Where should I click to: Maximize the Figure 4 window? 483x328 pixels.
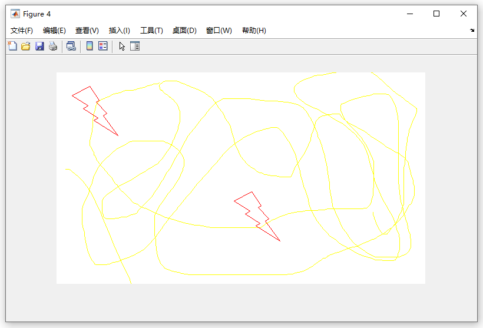436,14
